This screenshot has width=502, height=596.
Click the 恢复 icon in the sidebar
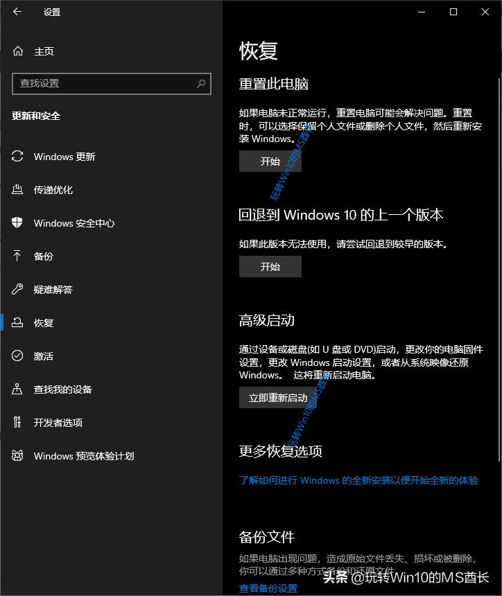pos(17,322)
